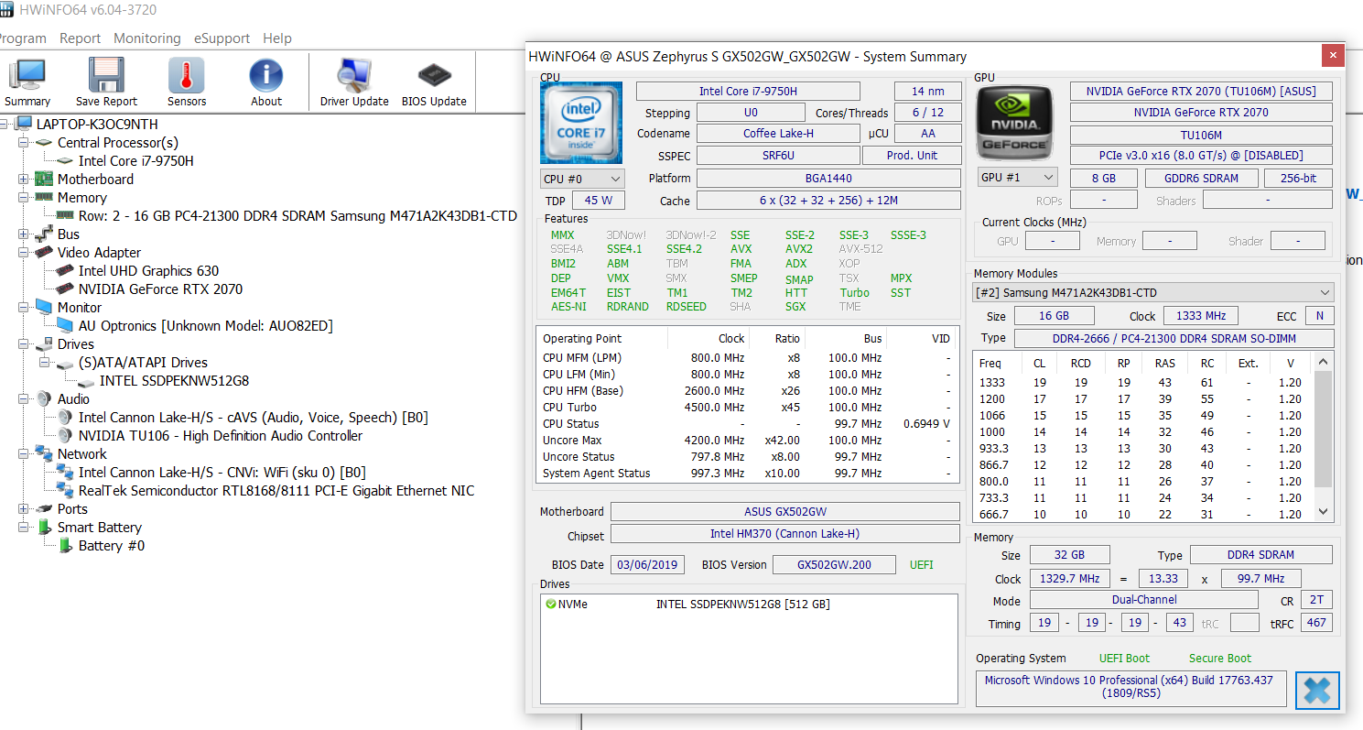1363x730 pixels.
Task: Open the Monitoring menu
Action: (x=147, y=38)
